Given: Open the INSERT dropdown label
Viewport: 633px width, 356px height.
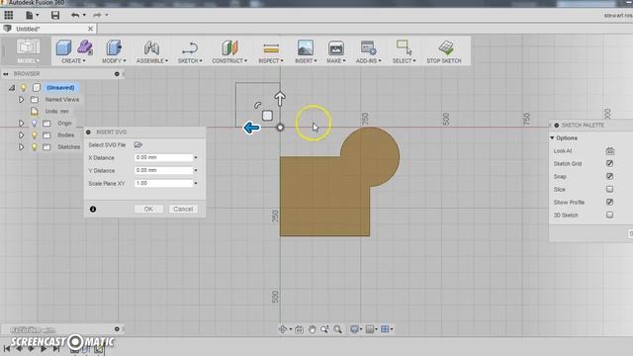Looking at the screenshot, I should point(306,61).
